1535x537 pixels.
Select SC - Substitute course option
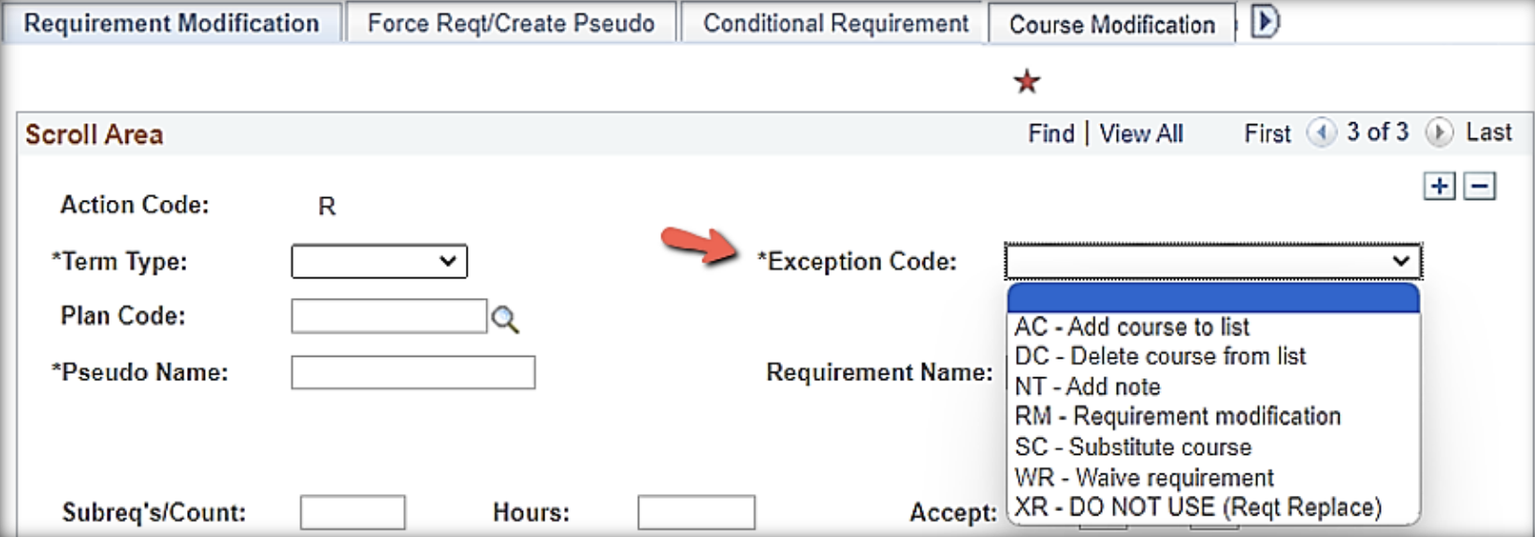1133,447
